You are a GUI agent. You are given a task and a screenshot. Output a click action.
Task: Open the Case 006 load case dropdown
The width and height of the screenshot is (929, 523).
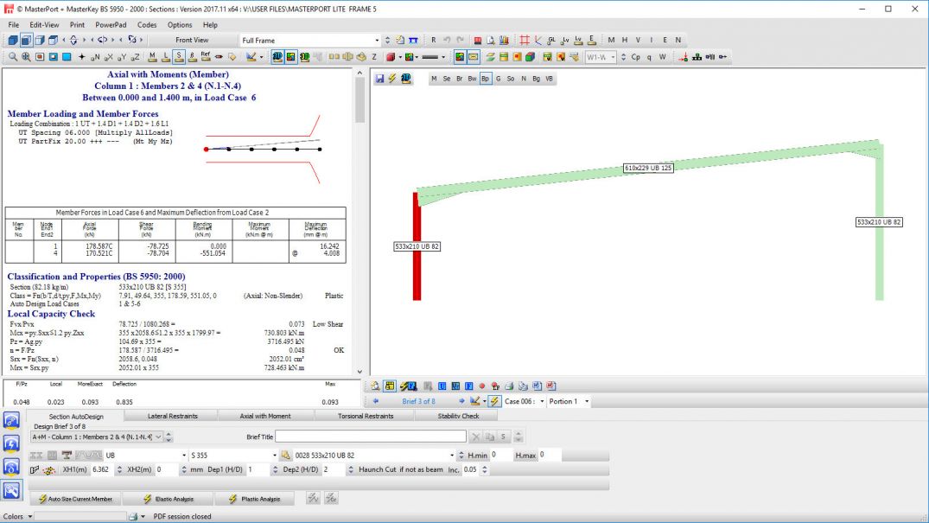click(x=542, y=401)
